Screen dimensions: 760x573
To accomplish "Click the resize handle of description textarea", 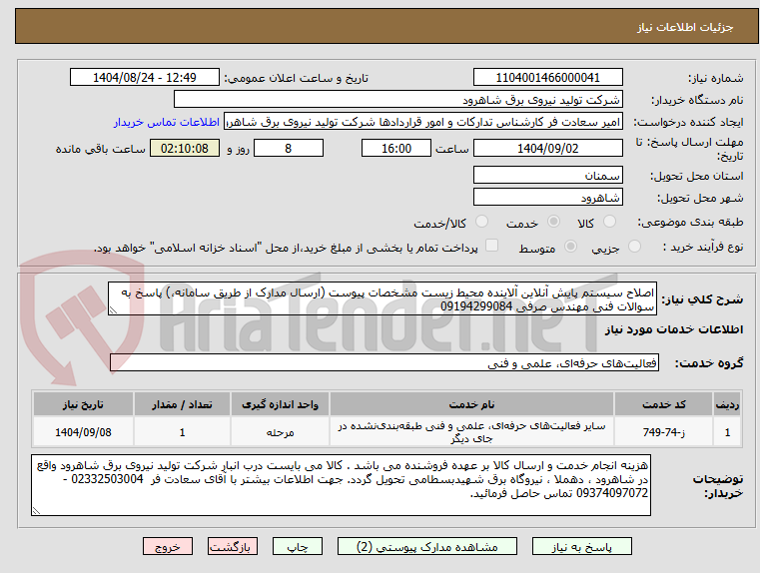I will 113,310.
